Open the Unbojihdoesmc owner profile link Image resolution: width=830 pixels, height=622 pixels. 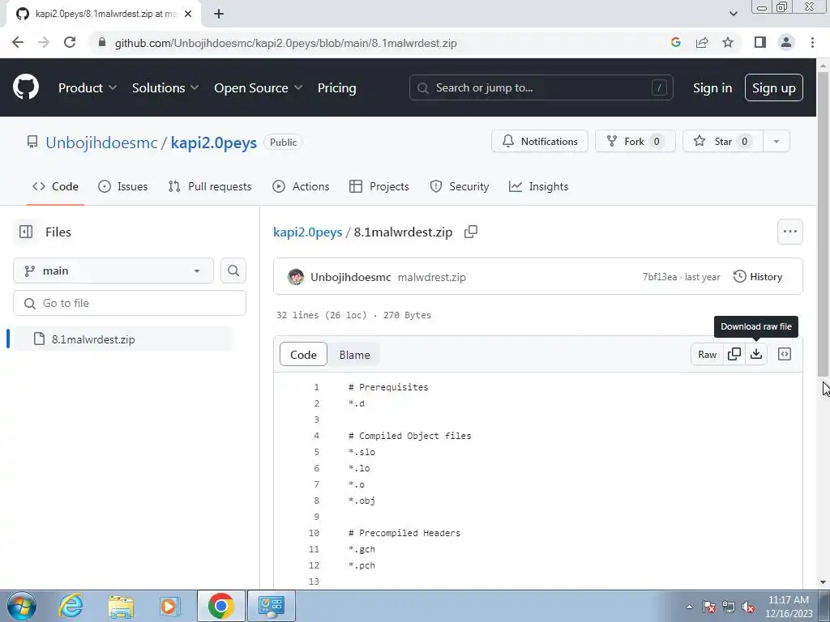point(101,143)
